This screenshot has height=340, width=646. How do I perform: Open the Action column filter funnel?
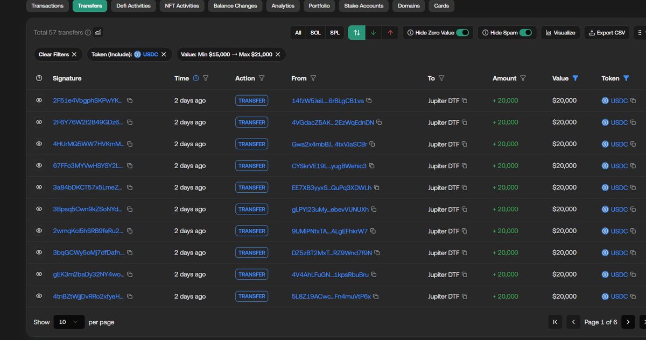coord(262,78)
